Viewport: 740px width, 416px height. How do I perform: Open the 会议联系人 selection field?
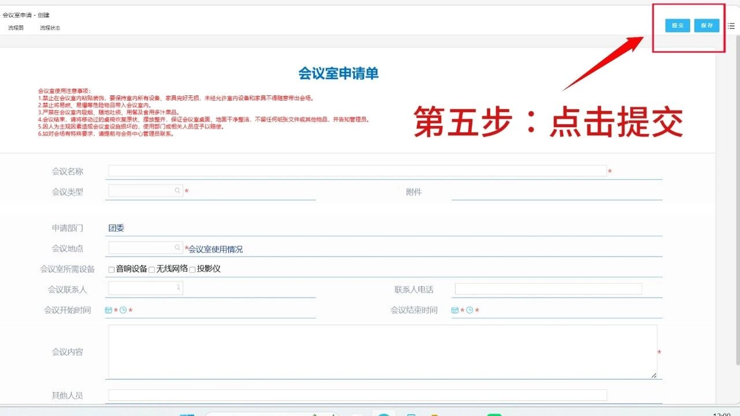point(142,287)
